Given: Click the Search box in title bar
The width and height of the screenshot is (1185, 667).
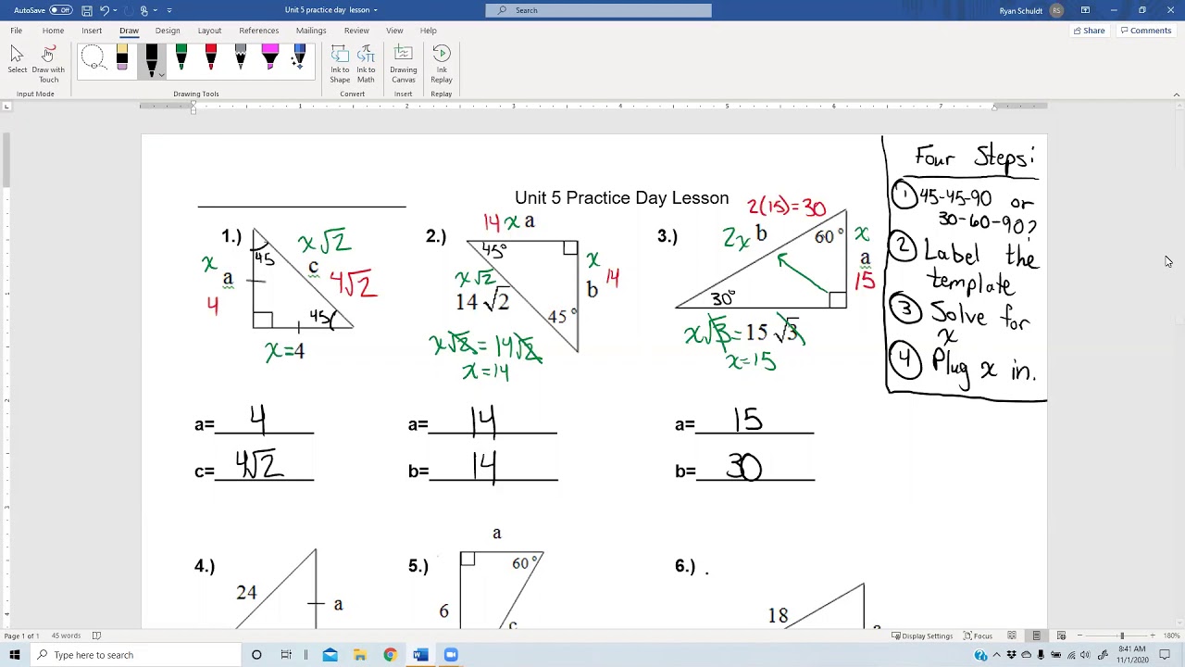Looking at the screenshot, I should pos(598,10).
